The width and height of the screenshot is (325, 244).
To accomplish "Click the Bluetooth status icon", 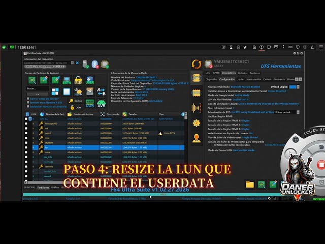I will [x=95, y=64].
